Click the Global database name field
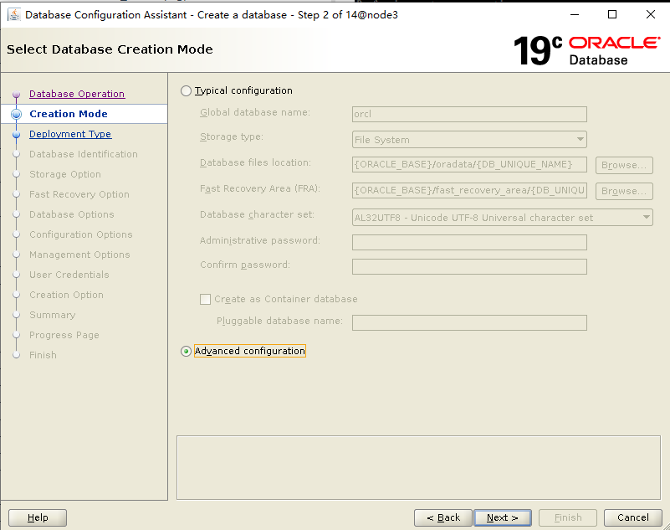The height and width of the screenshot is (530, 670). 469,114
